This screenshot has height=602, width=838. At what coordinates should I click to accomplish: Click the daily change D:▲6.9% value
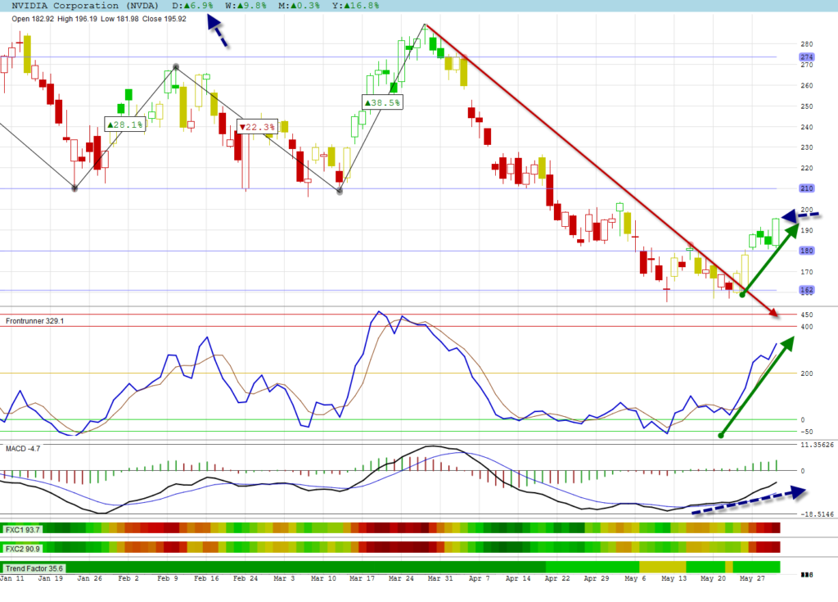pyautogui.click(x=192, y=6)
